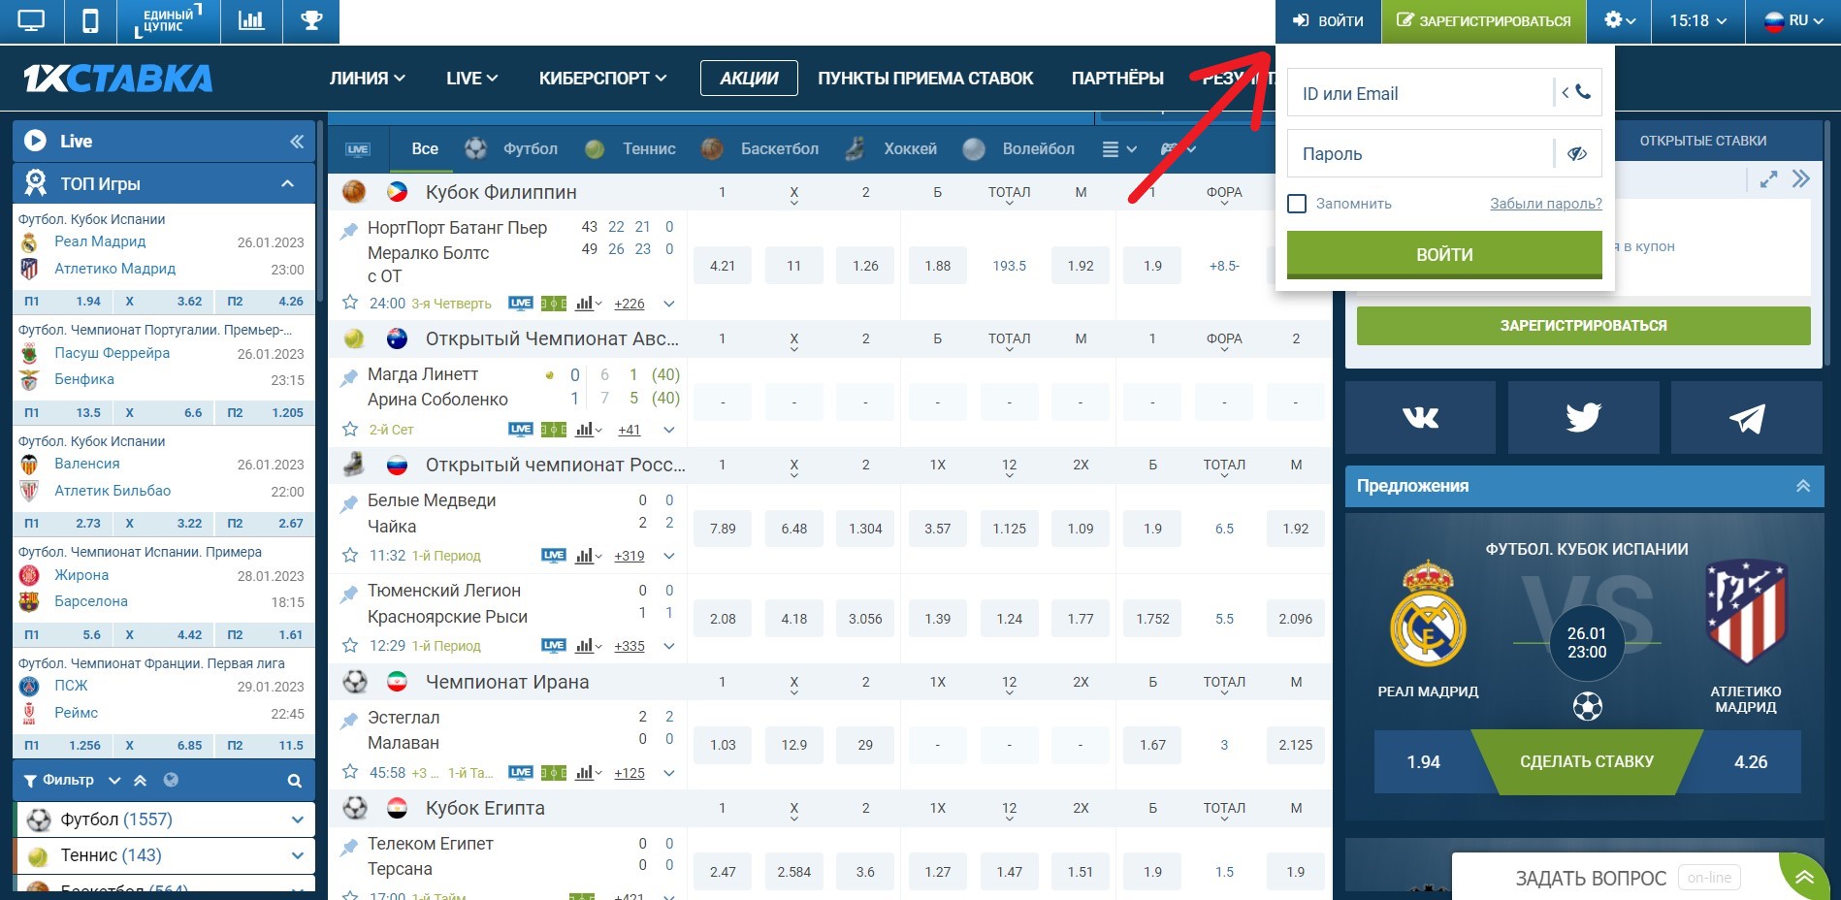The width and height of the screenshot is (1841, 900).
Task: Open the desktop version monitor icon
Action: click(x=32, y=21)
